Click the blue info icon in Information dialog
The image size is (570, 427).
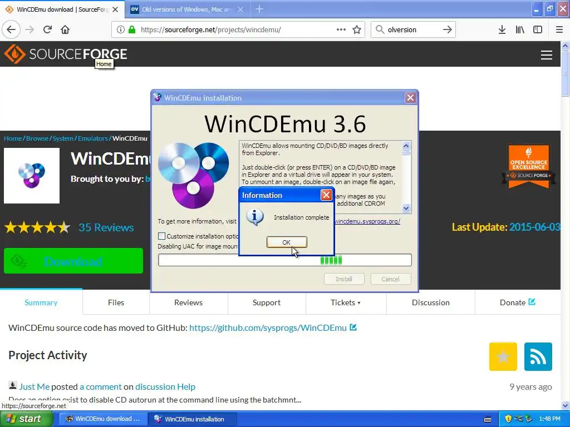[x=255, y=217]
